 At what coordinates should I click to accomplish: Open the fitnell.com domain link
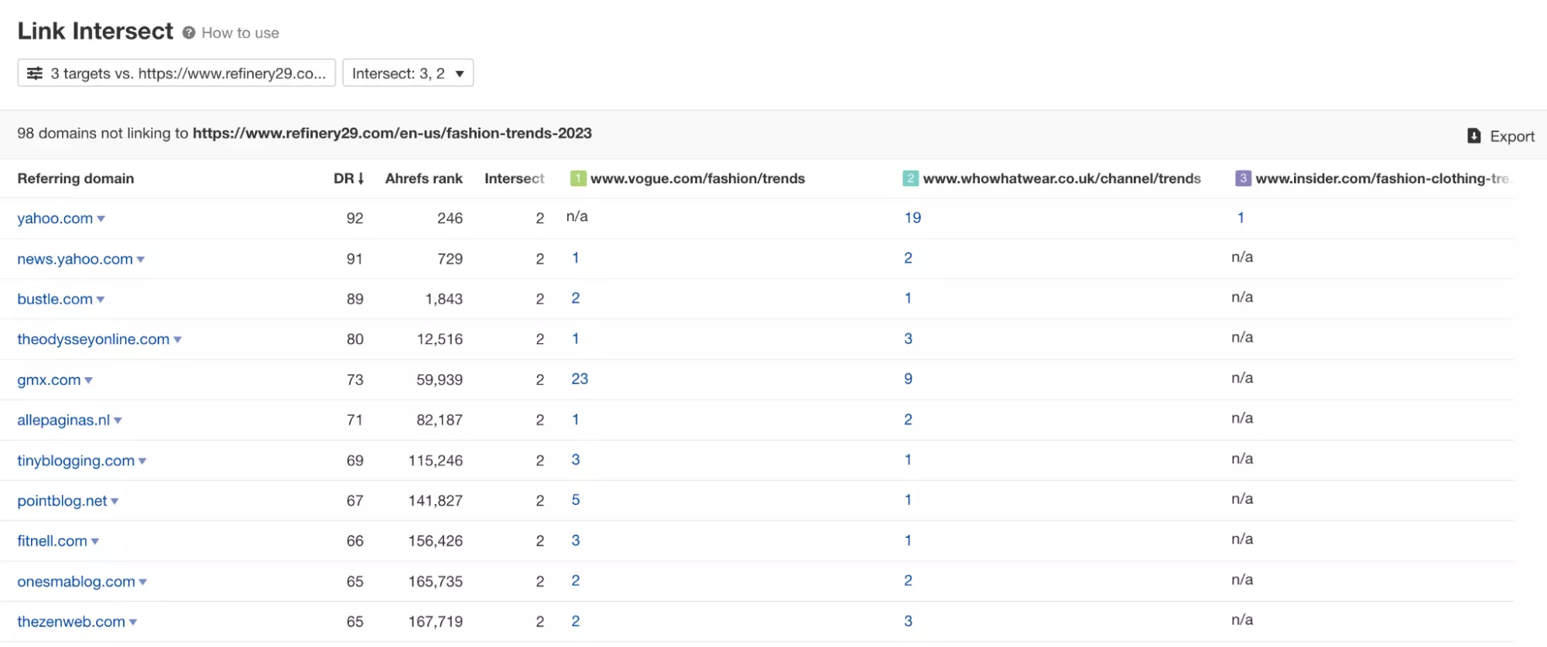[52, 541]
